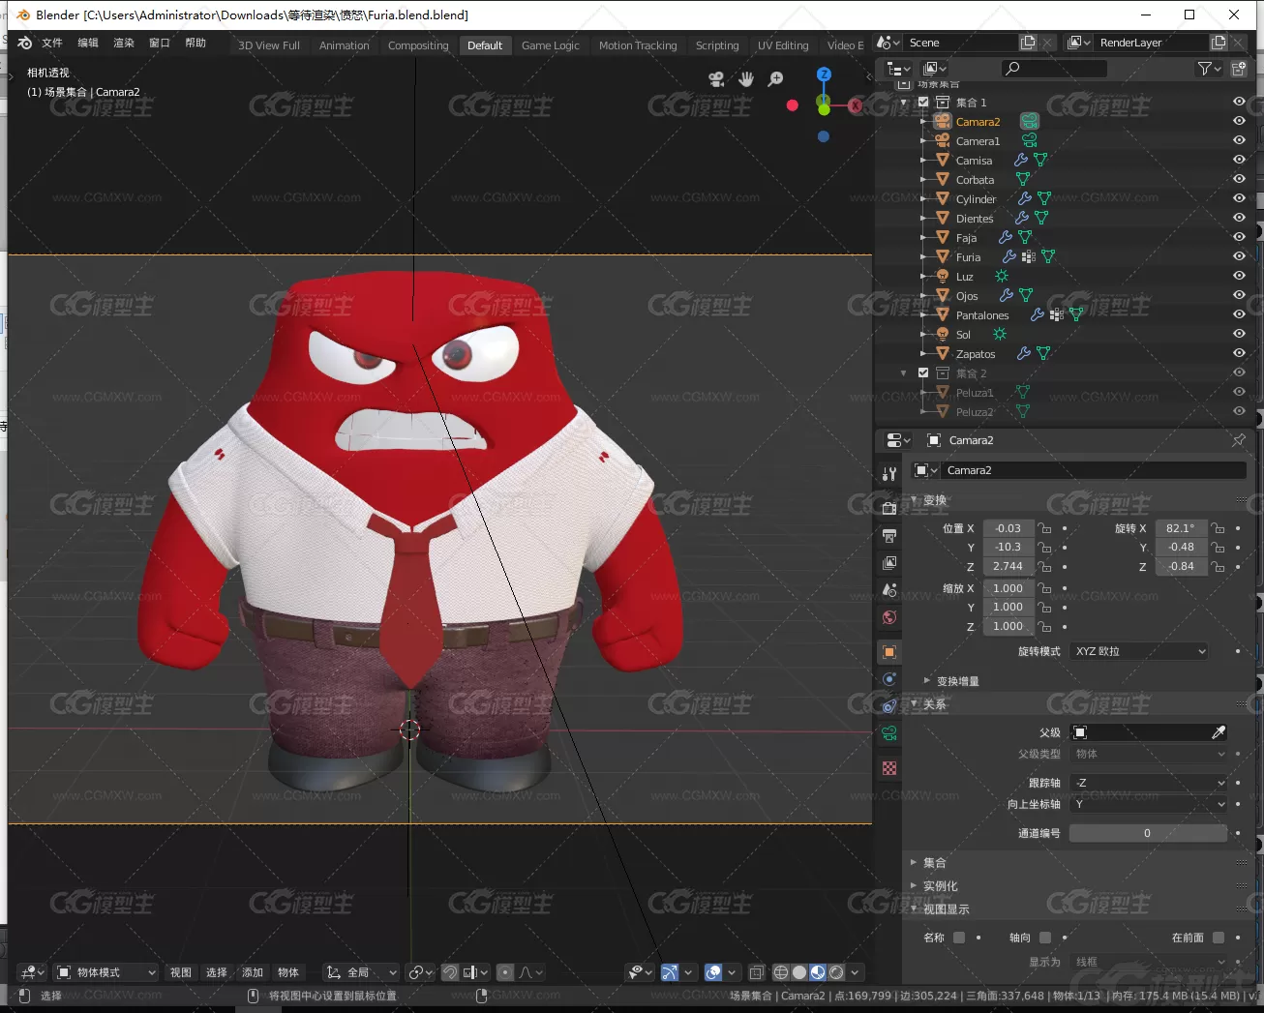
Task: Toggle viewport overlays display button
Action: click(713, 972)
